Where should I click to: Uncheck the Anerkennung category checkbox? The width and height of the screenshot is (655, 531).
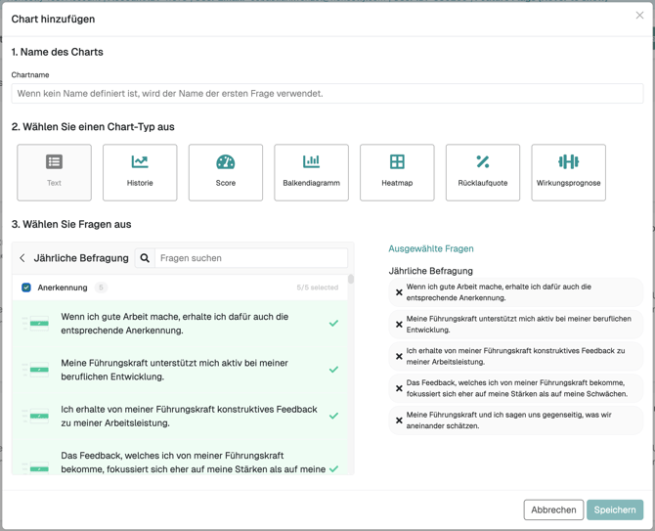point(26,288)
